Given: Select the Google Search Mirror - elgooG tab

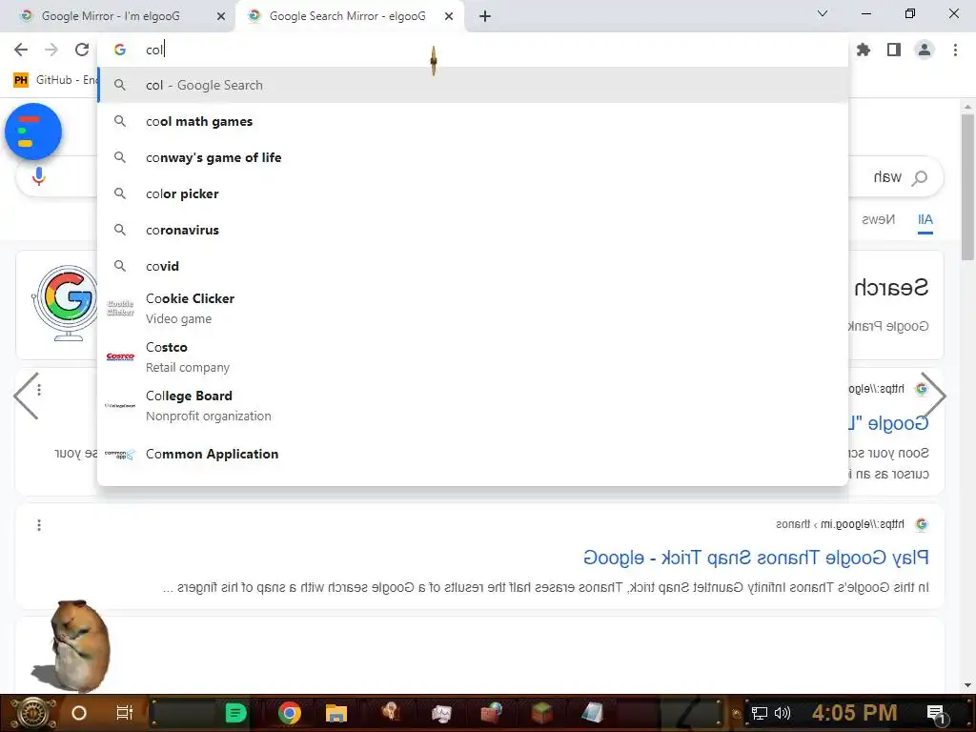Looking at the screenshot, I should [x=347, y=16].
